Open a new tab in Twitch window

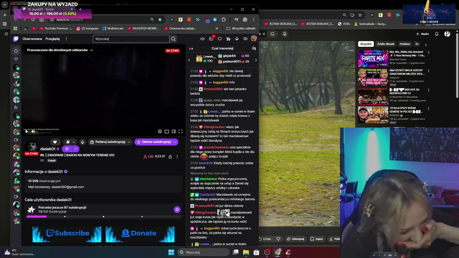click(x=80, y=9)
